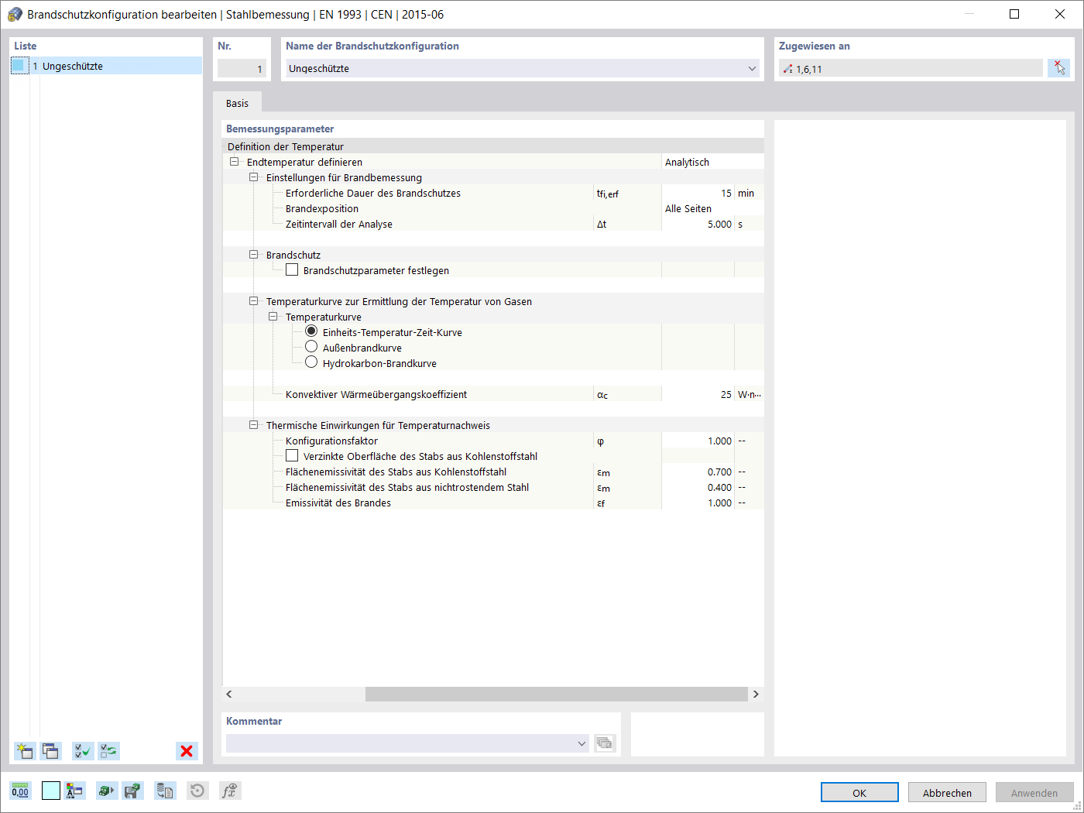Collapse Thermische Einwirkungen für Temperaturnachweis group
The height and width of the screenshot is (813, 1084).
tap(253, 425)
